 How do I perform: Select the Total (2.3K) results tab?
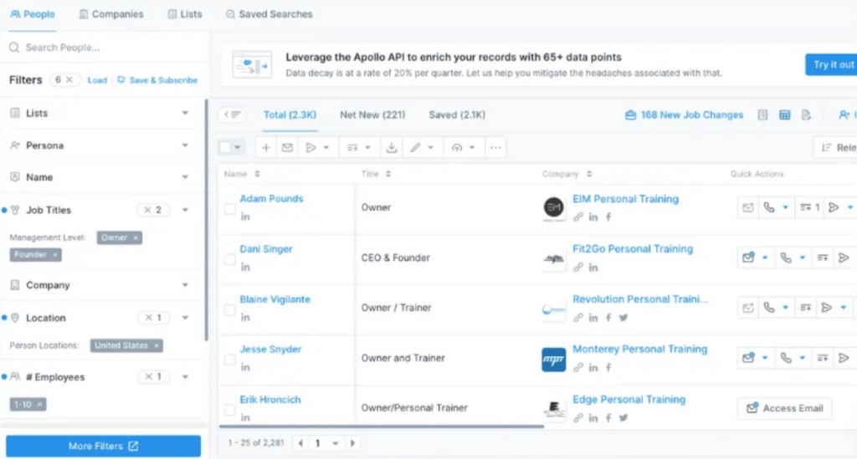pos(290,115)
